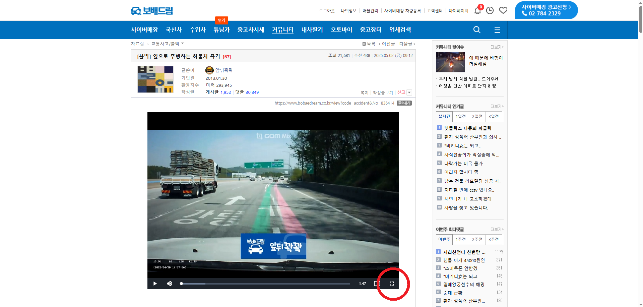643x307 pixels.
Task: Play the dashcam video
Action: pos(155,284)
